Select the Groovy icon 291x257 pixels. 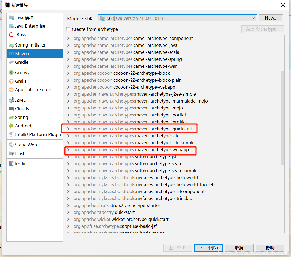11,73
